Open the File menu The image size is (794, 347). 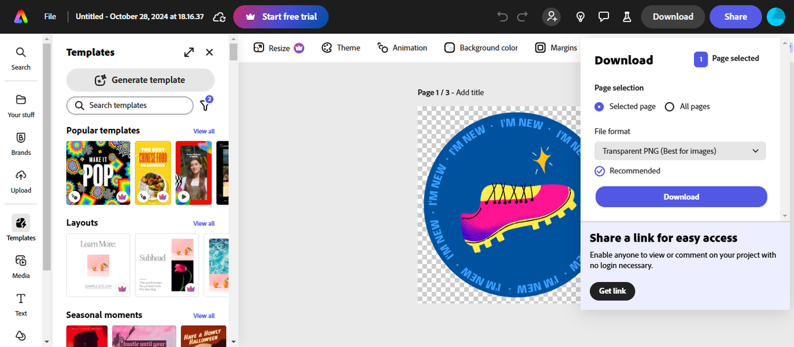pos(50,17)
